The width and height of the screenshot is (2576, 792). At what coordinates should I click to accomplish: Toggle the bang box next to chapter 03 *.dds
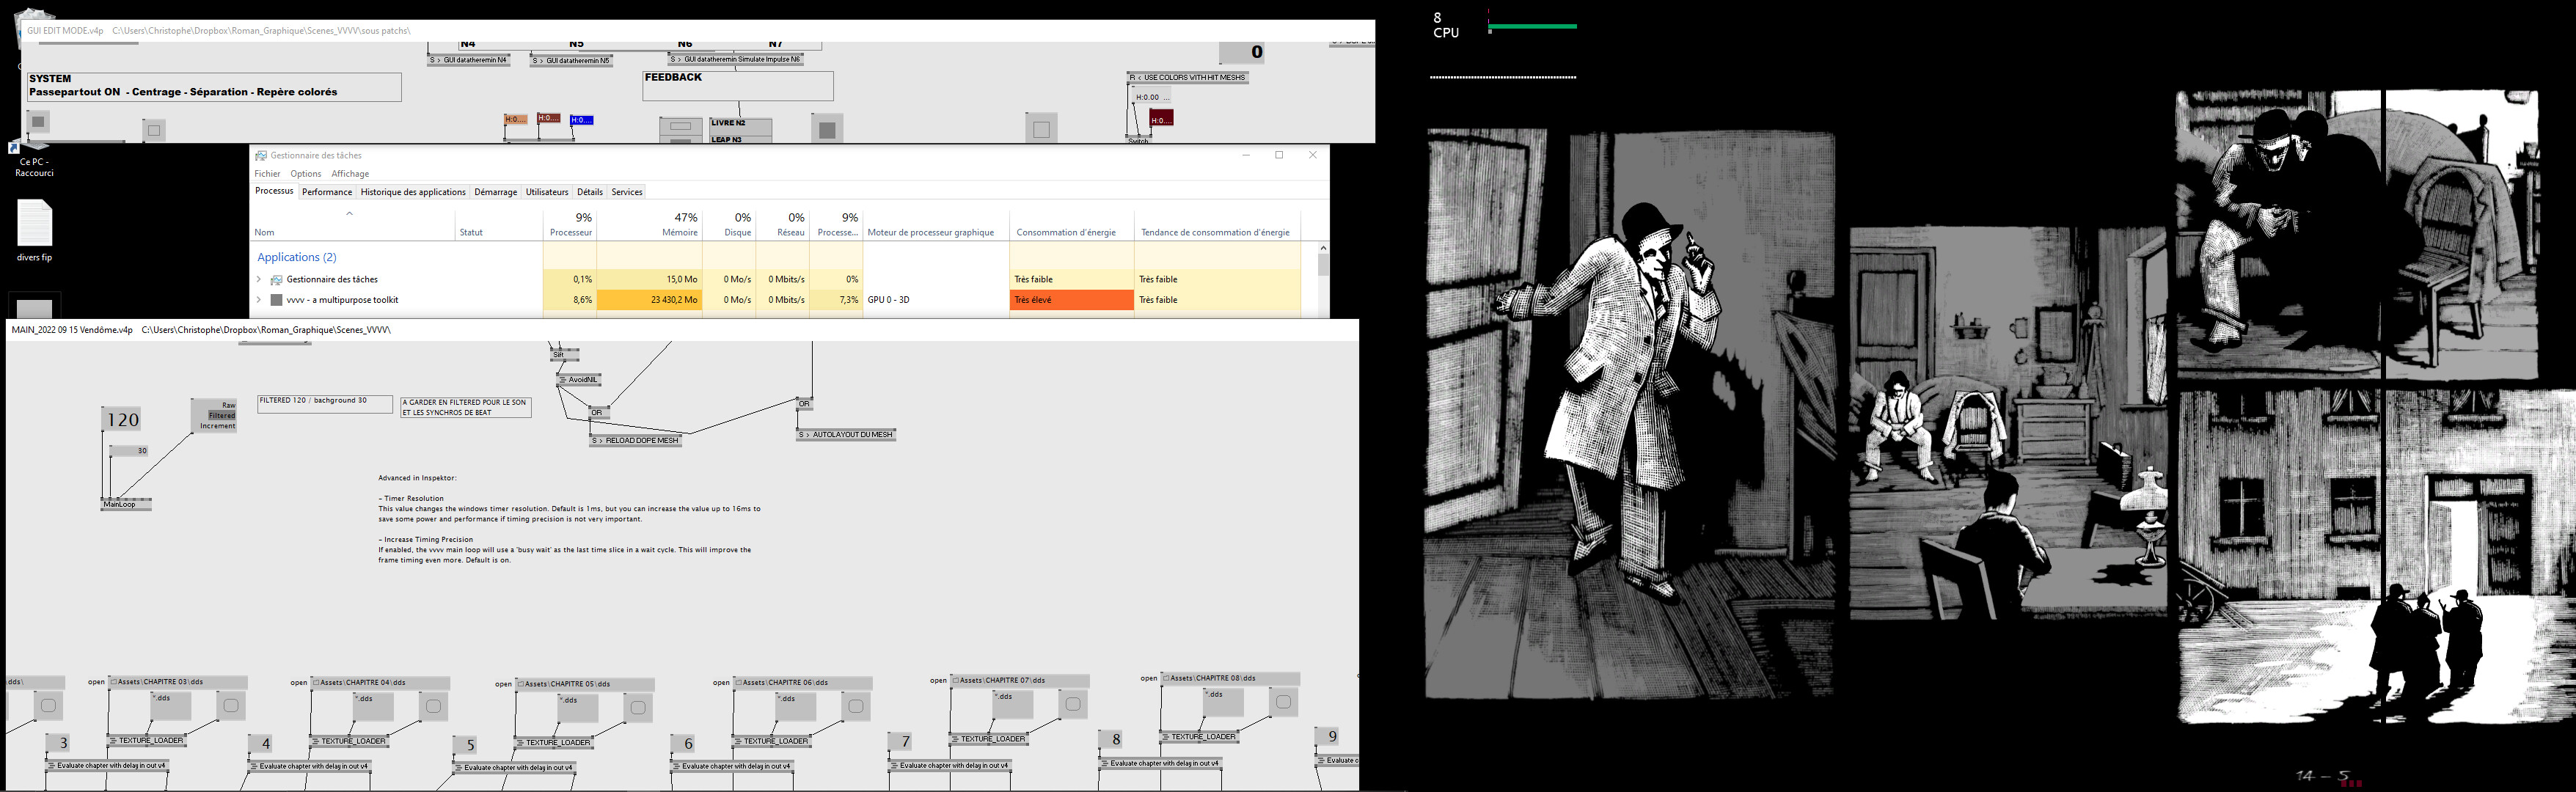[230, 706]
